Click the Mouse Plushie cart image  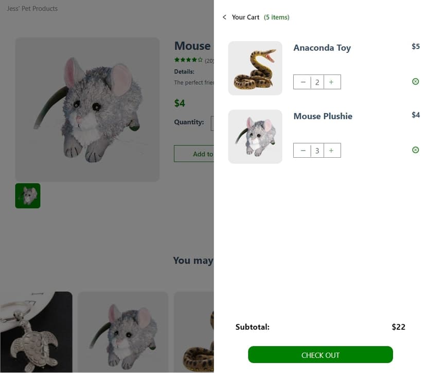(255, 137)
